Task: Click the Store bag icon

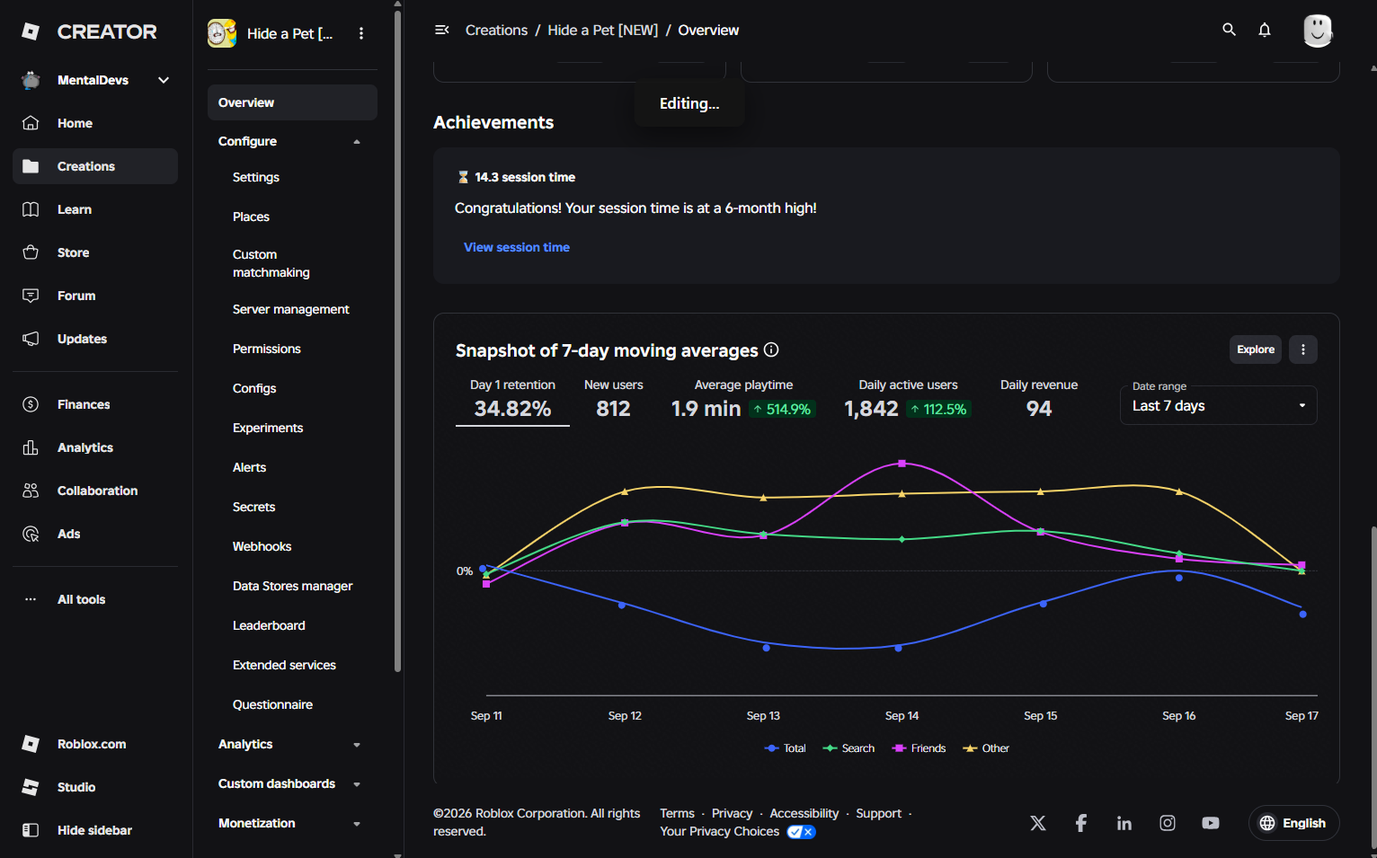Action: [x=31, y=252]
